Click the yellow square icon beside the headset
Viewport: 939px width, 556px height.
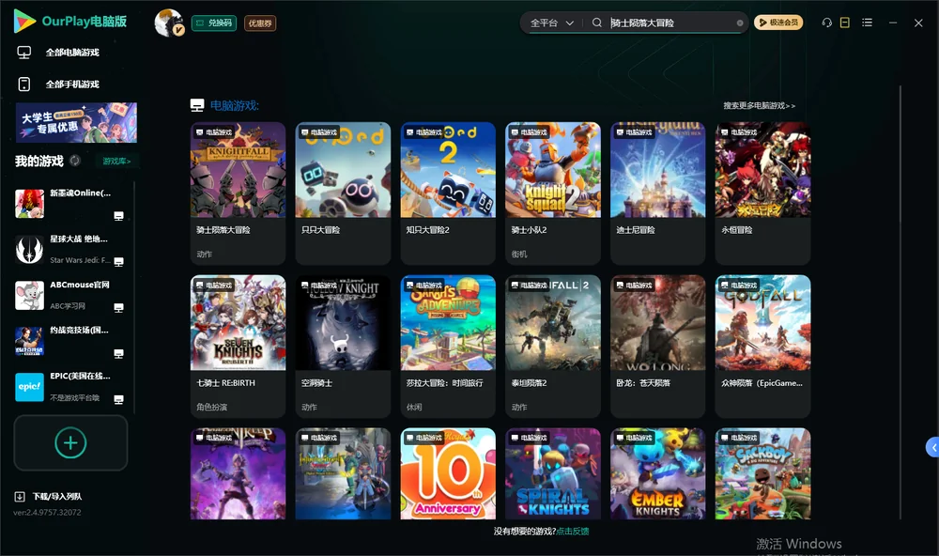click(x=845, y=23)
